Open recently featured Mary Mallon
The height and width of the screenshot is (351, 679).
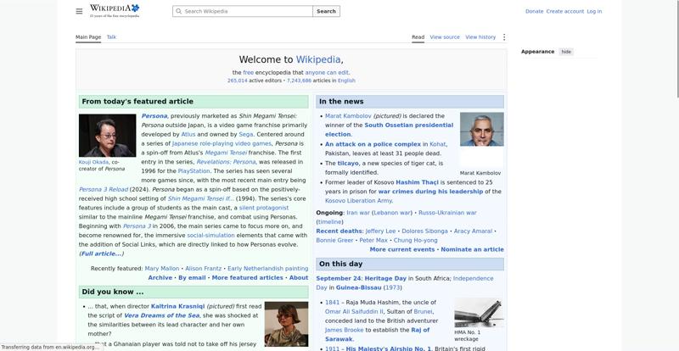point(162,268)
